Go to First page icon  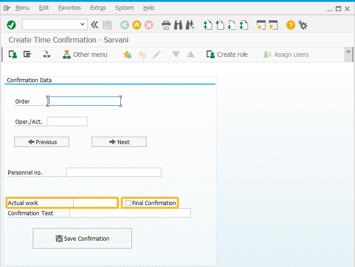(207, 25)
